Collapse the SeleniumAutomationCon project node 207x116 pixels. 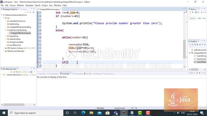coord(2,15)
